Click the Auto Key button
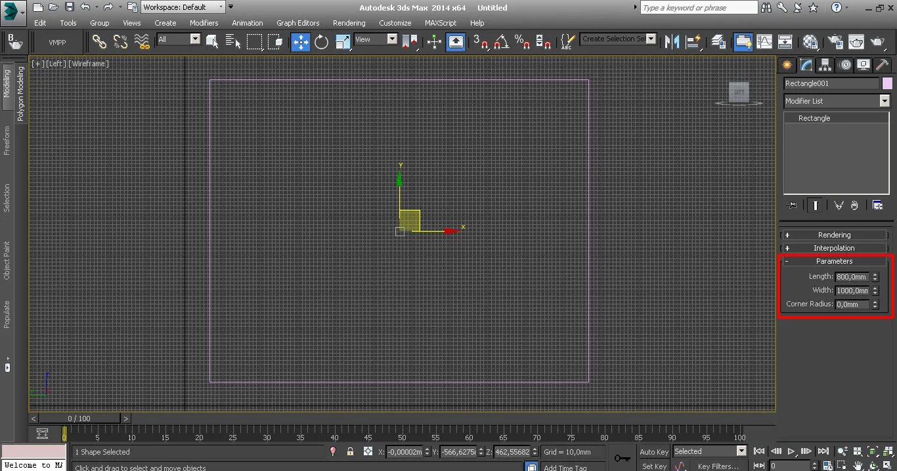This screenshot has width=897, height=471. pyautogui.click(x=653, y=451)
